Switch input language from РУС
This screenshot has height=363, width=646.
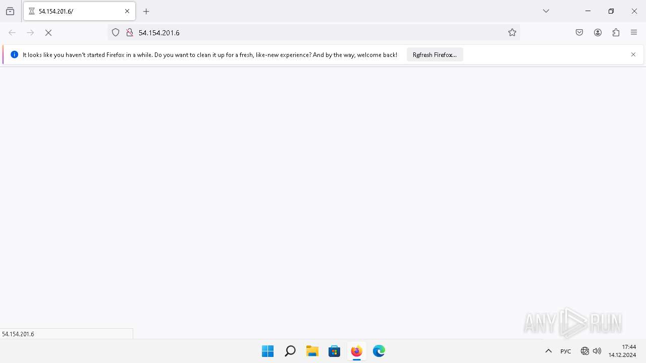[566, 351]
